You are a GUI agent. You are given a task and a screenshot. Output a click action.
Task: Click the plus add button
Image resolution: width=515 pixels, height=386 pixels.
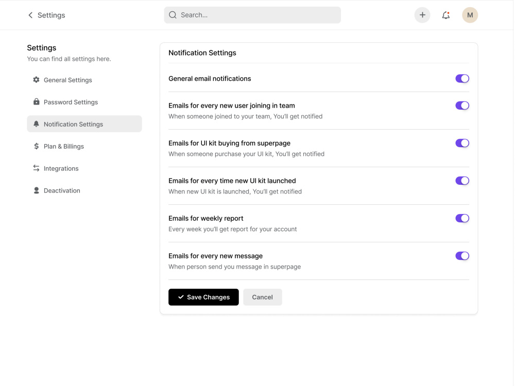click(422, 15)
